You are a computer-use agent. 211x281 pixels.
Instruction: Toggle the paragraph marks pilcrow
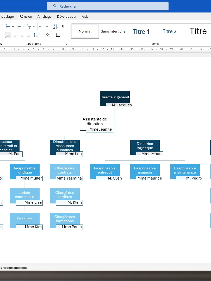(x=63, y=27)
